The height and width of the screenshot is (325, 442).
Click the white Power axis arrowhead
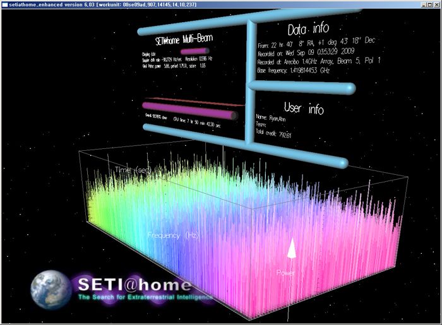click(292, 248)
